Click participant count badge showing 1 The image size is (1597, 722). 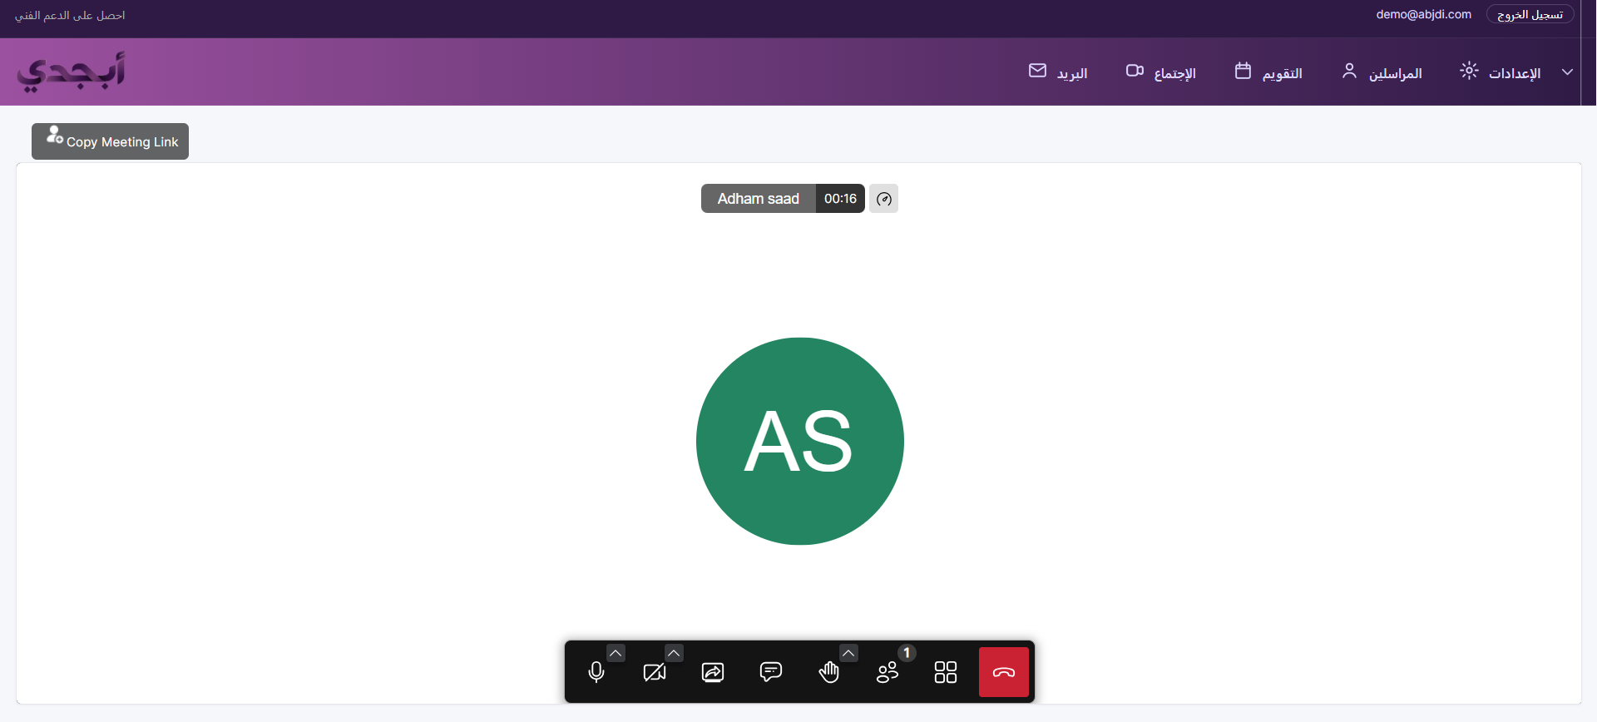coord(907,653)
